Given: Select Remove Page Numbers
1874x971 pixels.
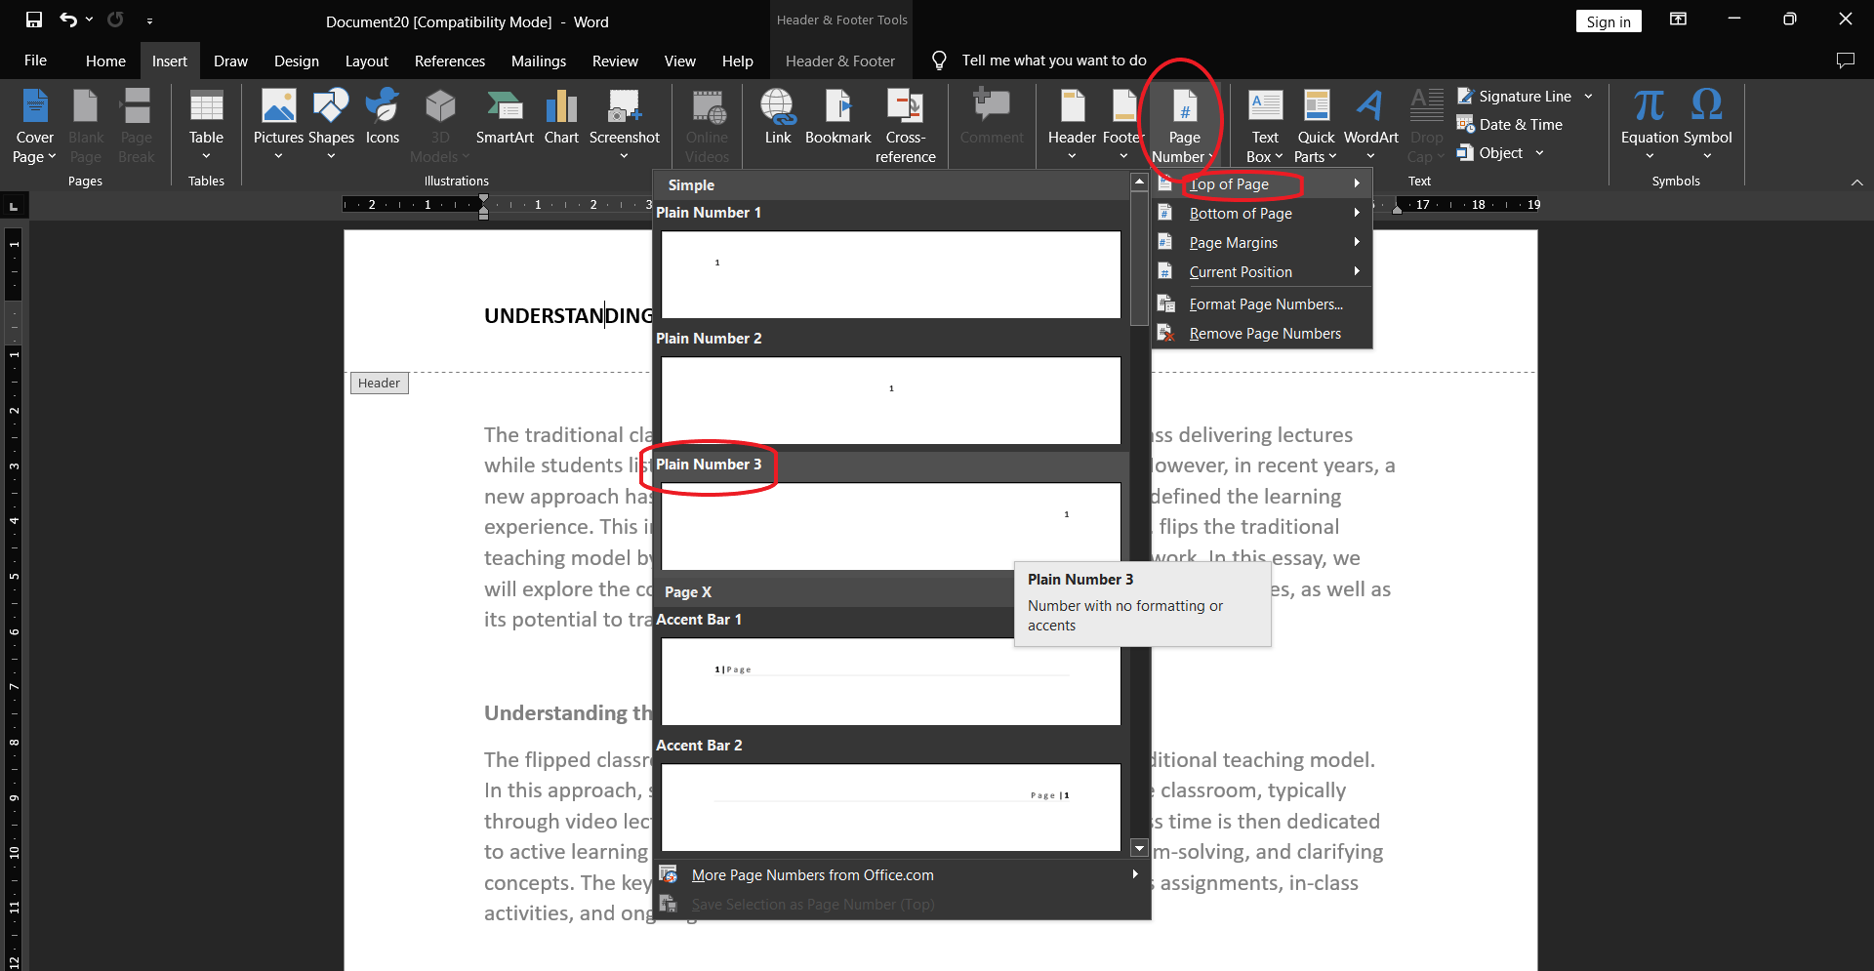Looking at the screenshot, I should 1264,334.
